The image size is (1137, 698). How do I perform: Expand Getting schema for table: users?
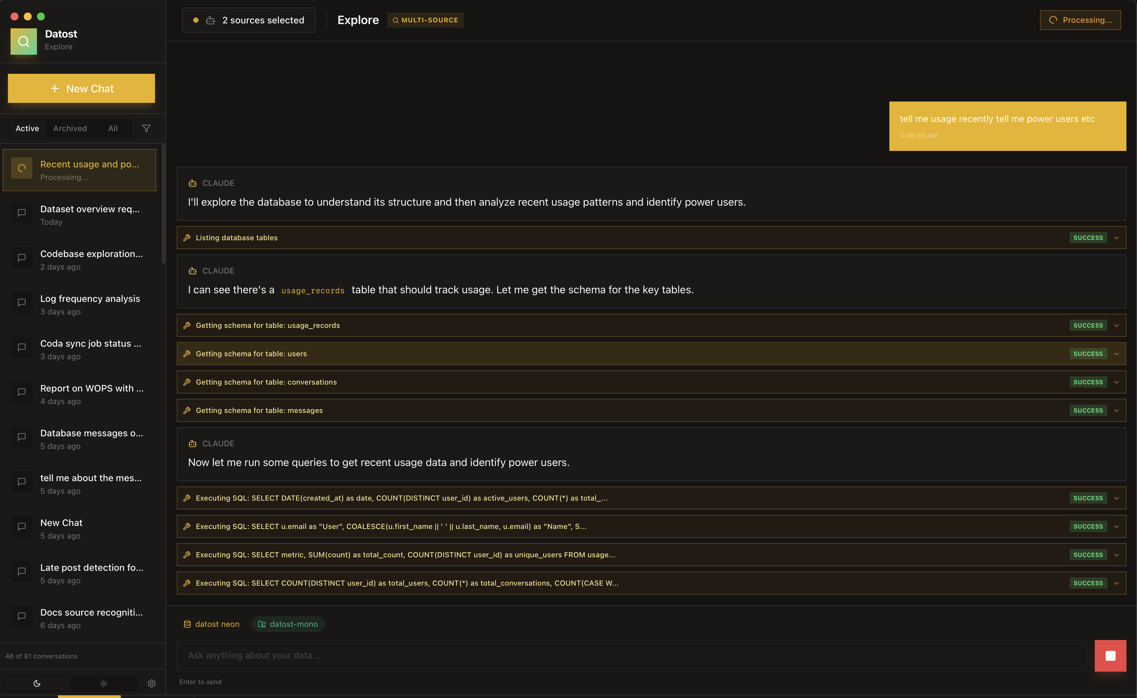1116,354
